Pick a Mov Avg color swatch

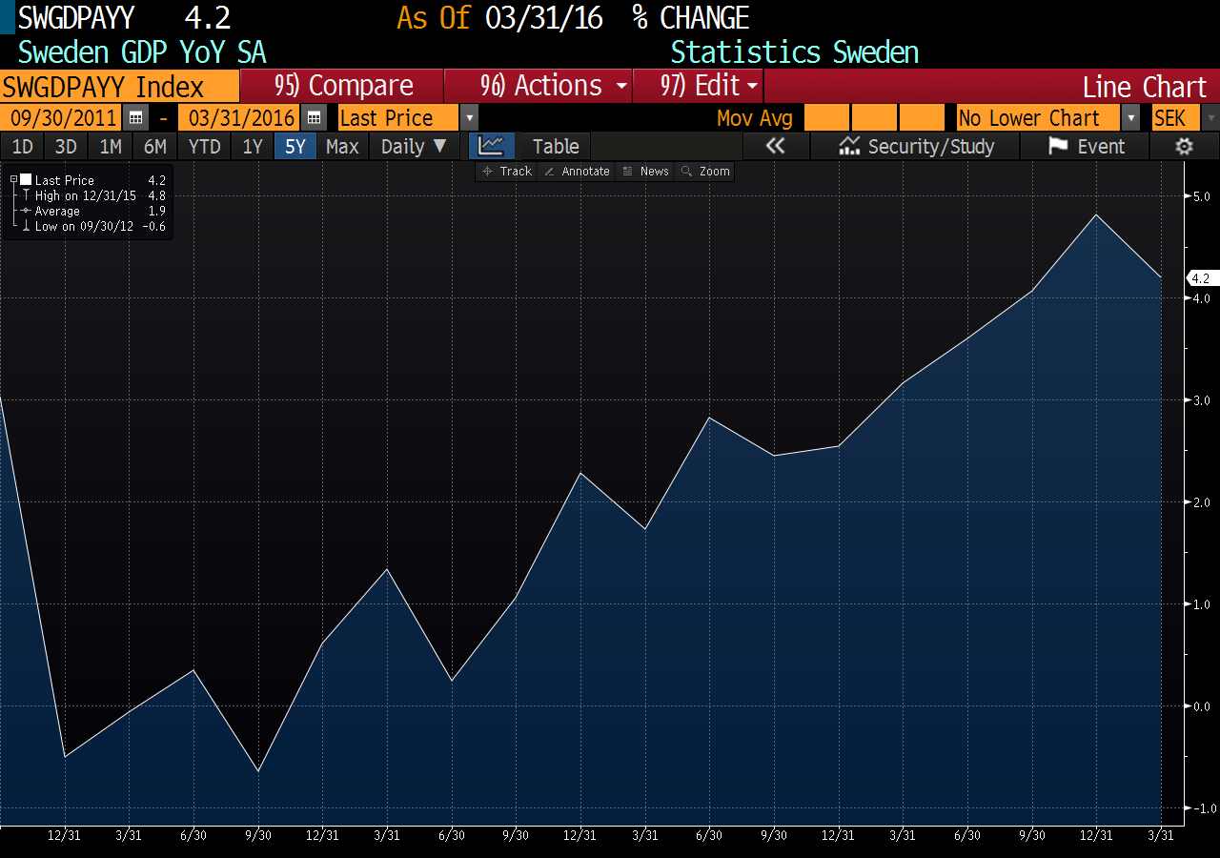(x=825, y=117)
